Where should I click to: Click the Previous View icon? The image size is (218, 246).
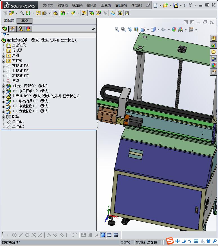click(x=130, y=29)
